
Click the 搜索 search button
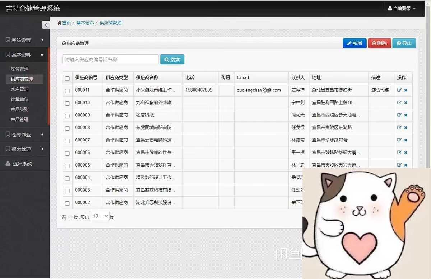coord(172,59)
